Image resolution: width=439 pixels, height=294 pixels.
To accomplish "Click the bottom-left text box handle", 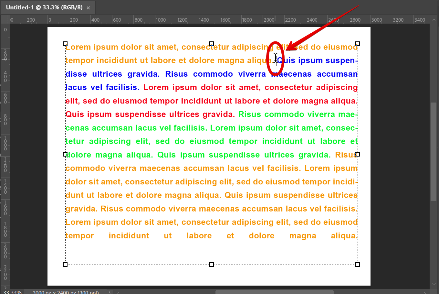I will pyautogui.click(x=66, y=264).
